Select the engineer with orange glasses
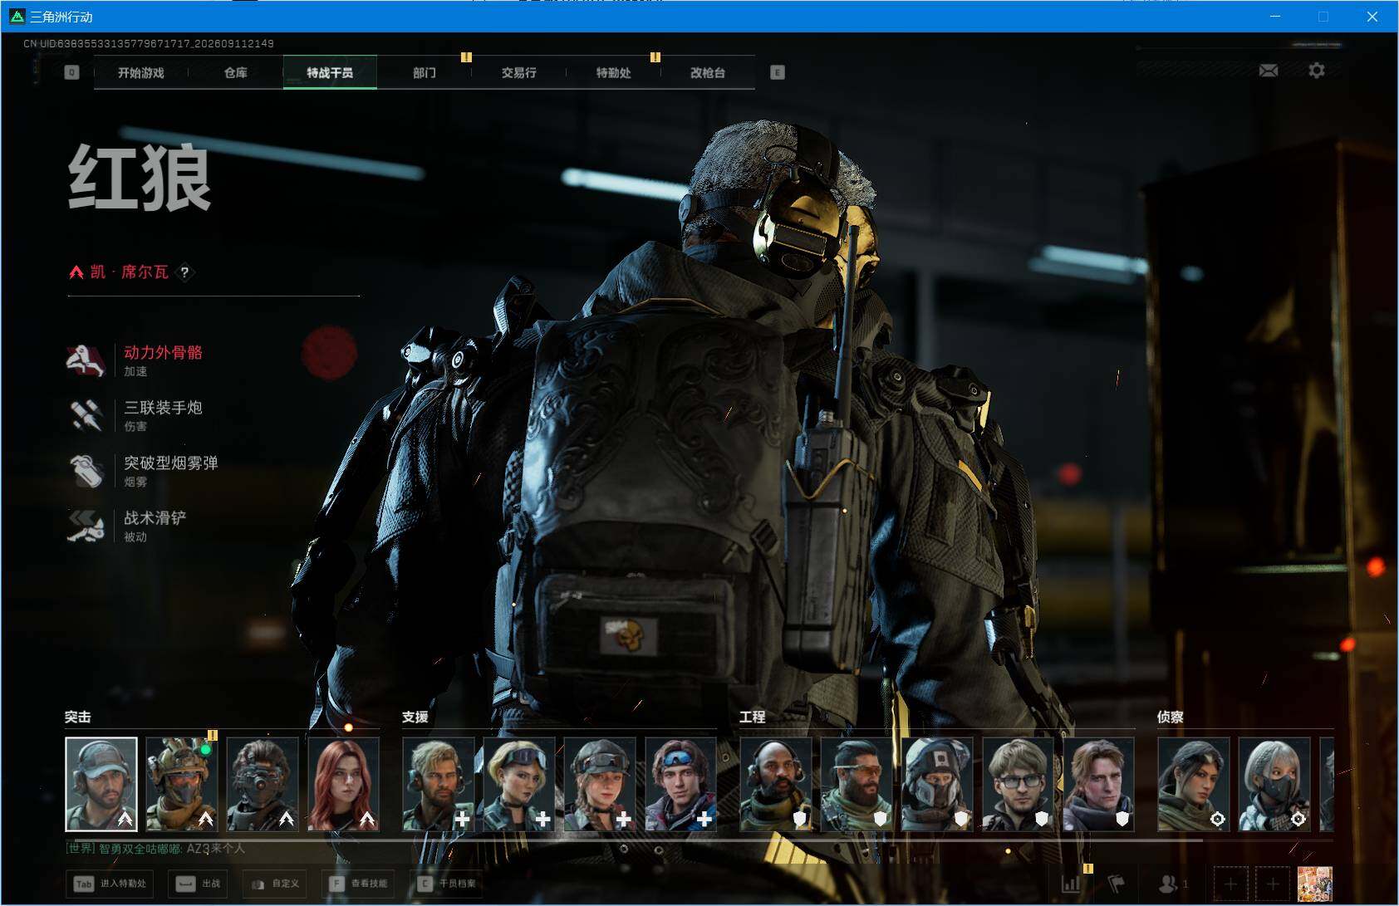1399x906 pixels. coord(857,784)
